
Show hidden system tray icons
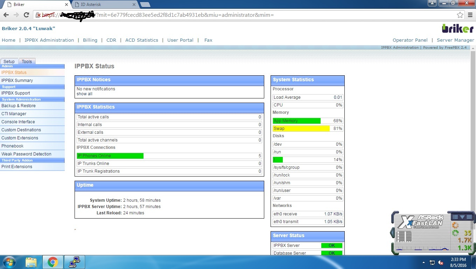424,262
